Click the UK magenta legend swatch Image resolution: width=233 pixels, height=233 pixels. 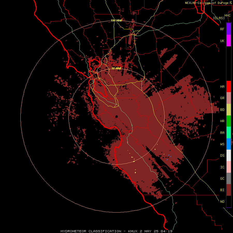pos(229,41)
